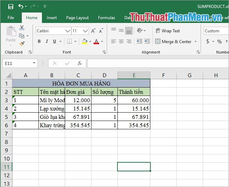Click Increase Indent icon
This screenshot has height=187, width=229.
147,41
